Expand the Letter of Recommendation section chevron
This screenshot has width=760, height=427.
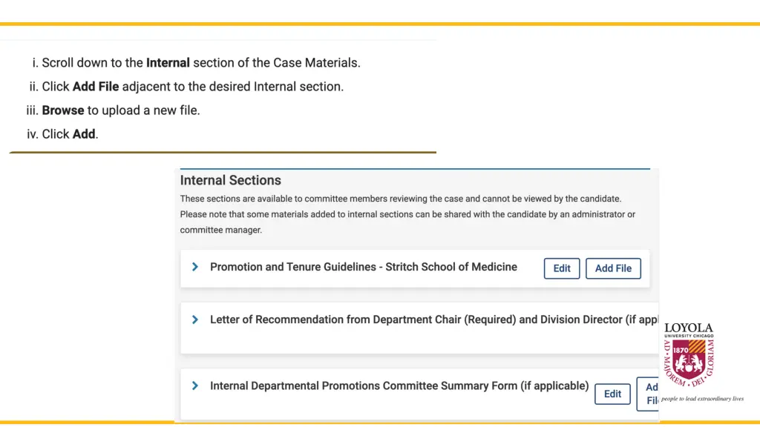pos(195,320)
